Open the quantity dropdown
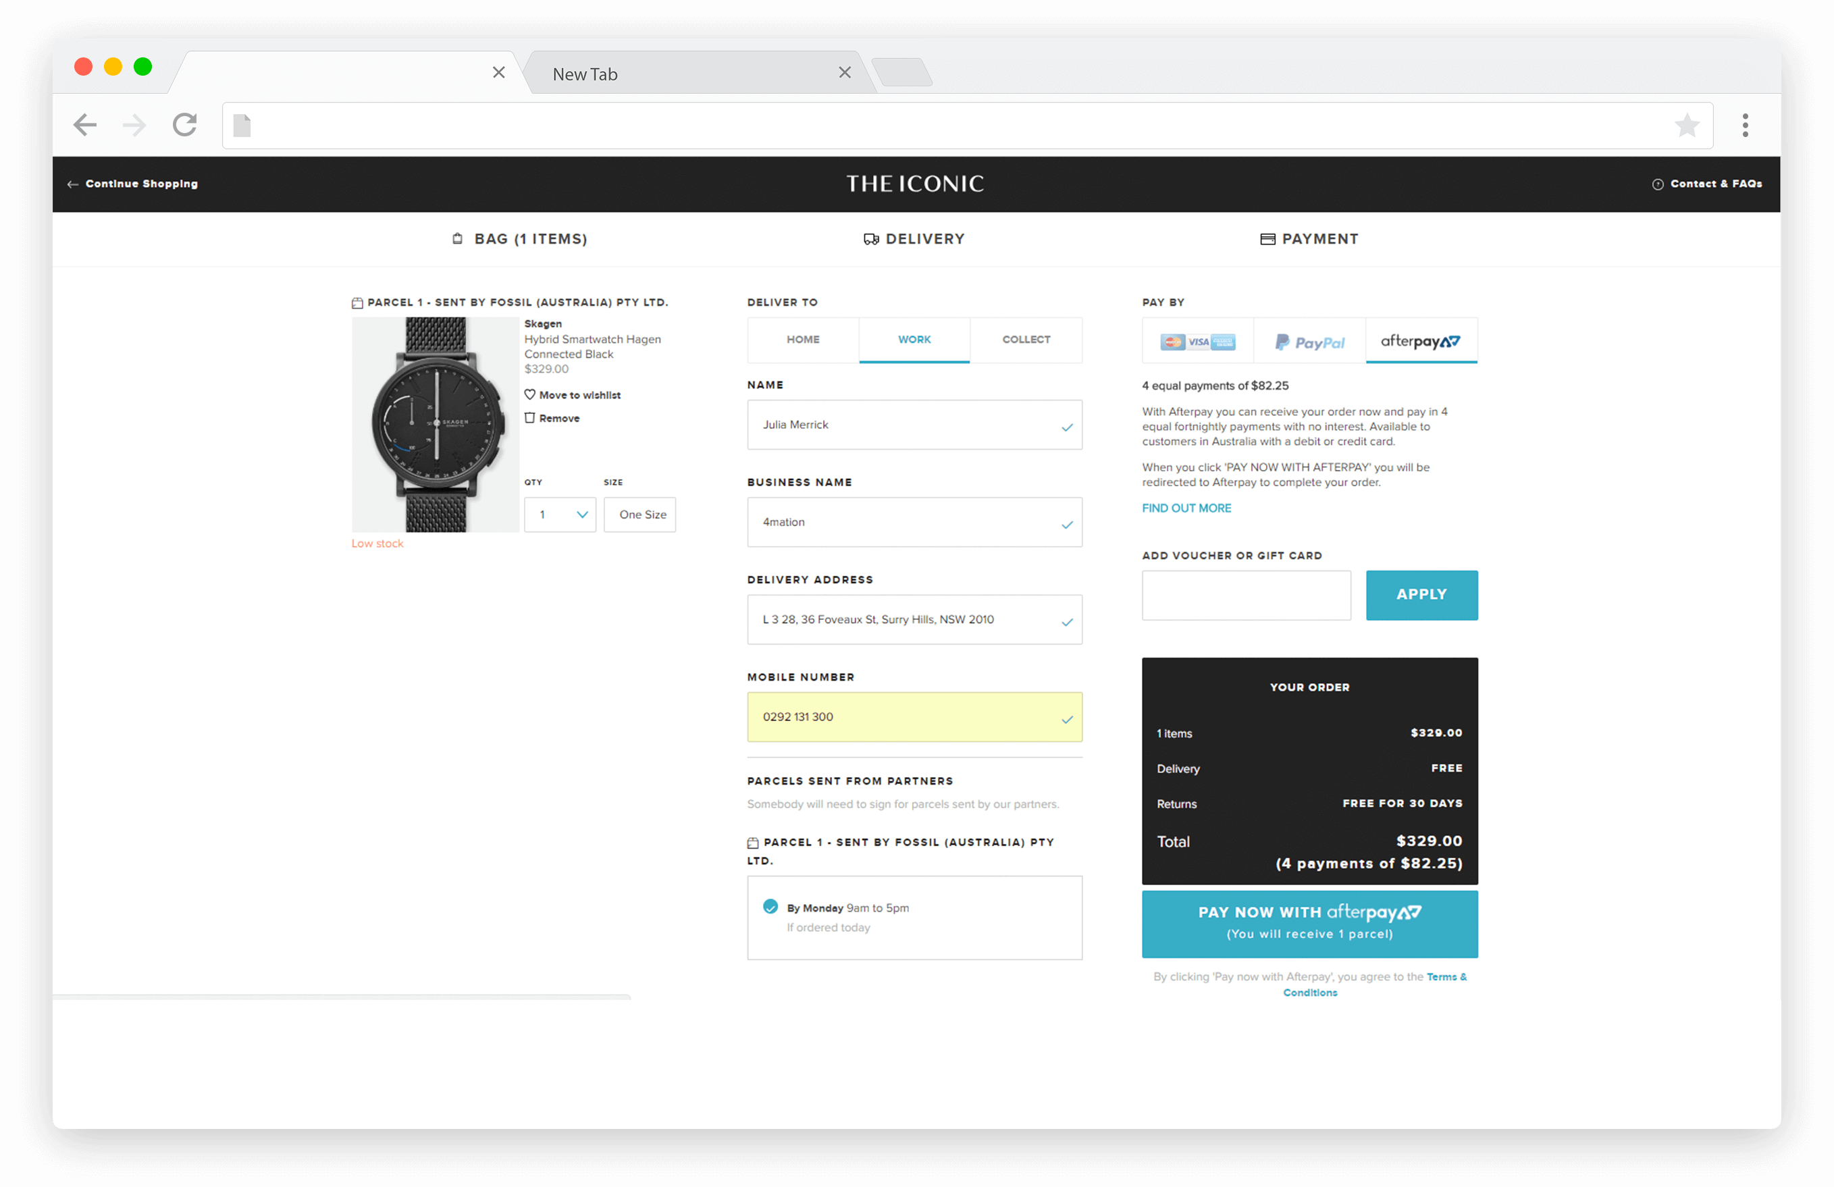The image size is (1834, 1187). coord(560,515)
